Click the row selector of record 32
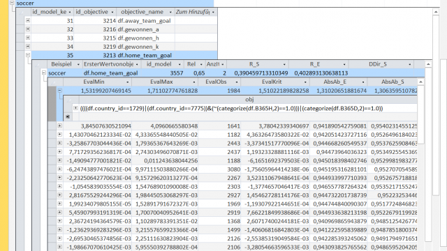This screenshot has height=251, width=447. coord(20,29)
